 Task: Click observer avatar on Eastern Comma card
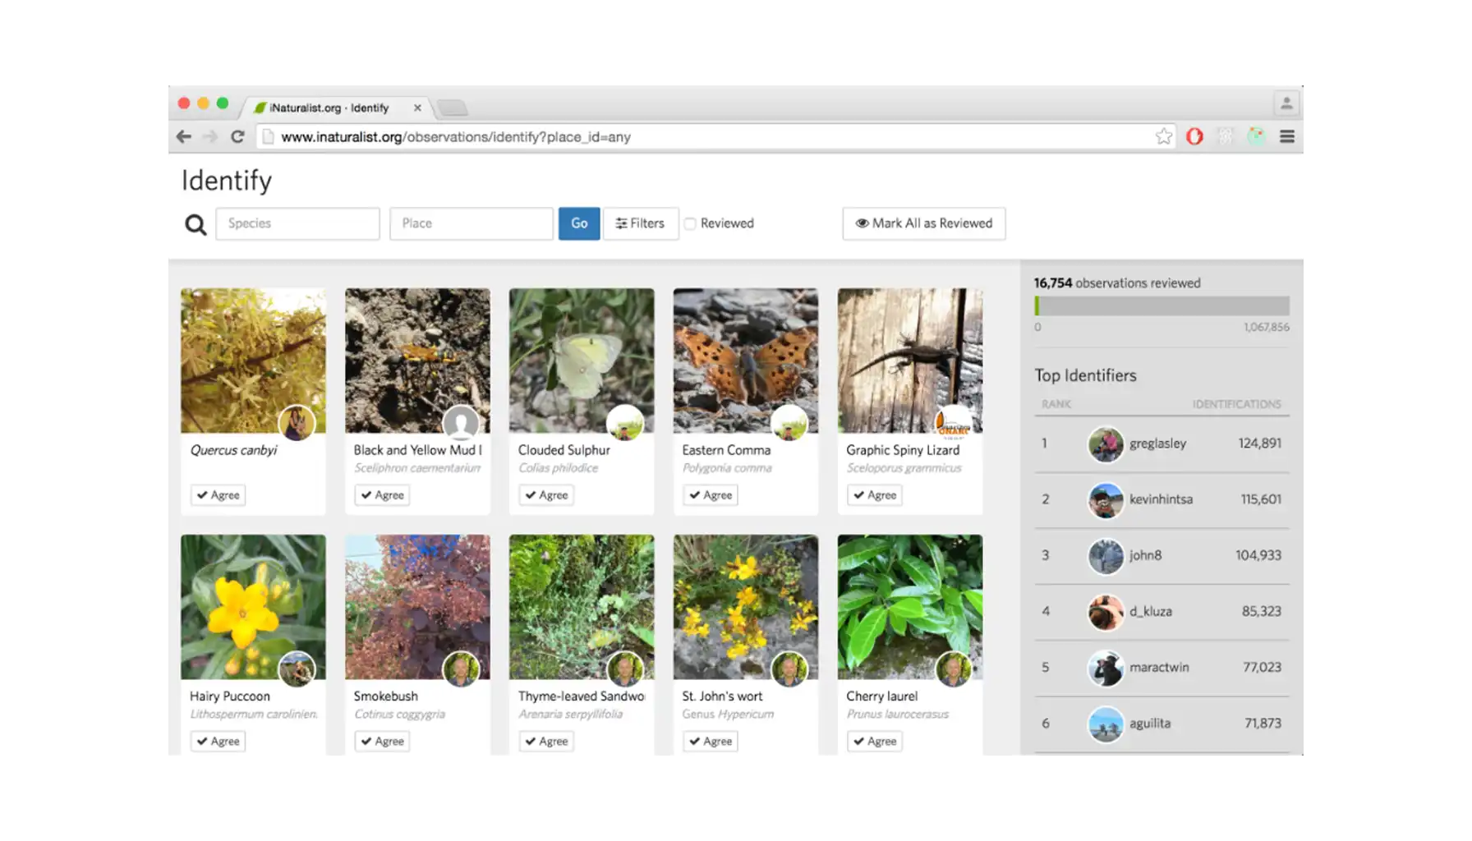(789, 424)
